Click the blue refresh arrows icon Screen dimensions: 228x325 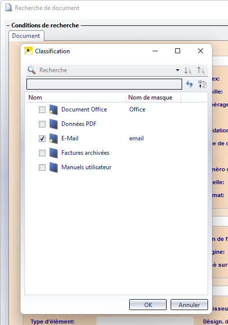190,84
